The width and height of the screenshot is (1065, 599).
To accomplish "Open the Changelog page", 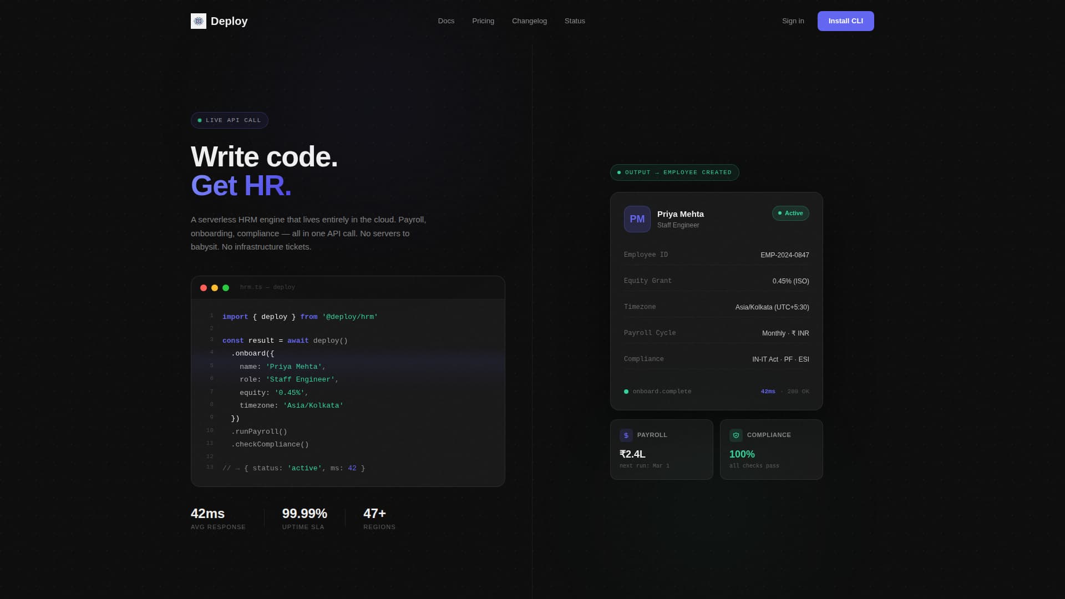I will tap(529, 21).
